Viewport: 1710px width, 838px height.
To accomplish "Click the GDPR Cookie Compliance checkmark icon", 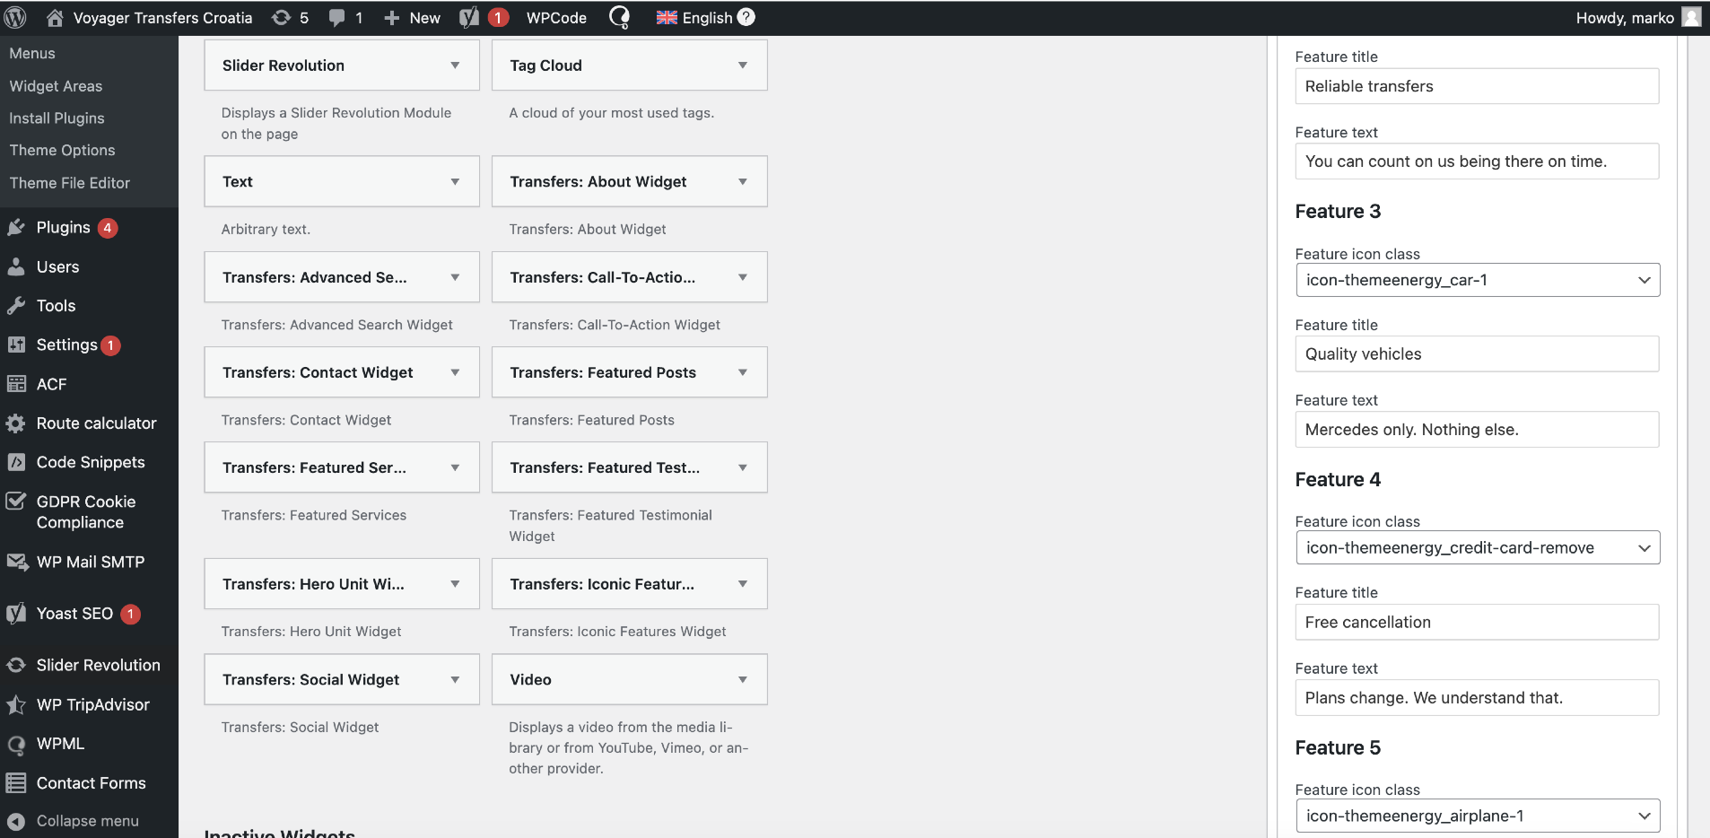I will (x=16, y=501).
